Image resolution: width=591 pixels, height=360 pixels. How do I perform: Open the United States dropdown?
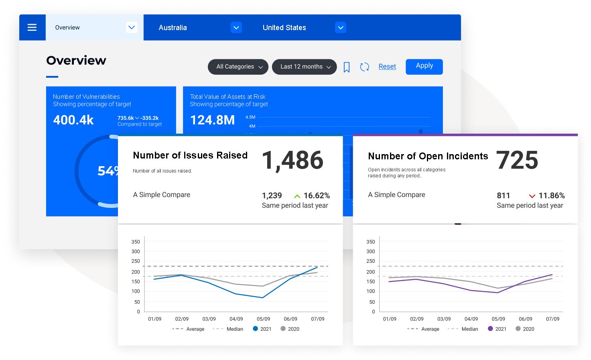[x=341, y=27]
